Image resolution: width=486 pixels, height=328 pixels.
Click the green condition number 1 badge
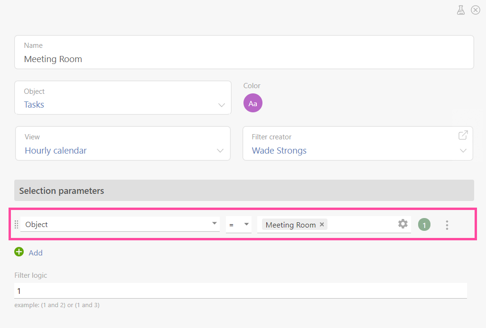click(424, 225)
